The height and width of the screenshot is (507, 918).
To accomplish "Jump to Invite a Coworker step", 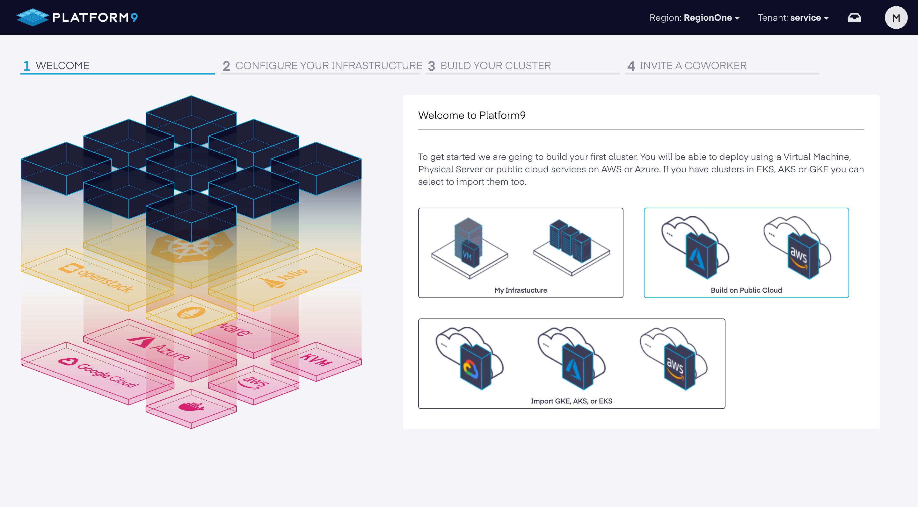I will [x=692, y=66].
